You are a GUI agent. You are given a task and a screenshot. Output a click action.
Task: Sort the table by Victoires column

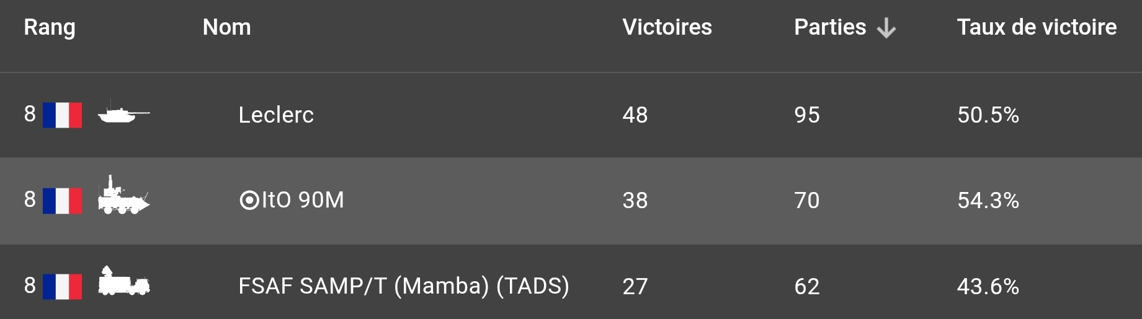[x=667, y=27]
